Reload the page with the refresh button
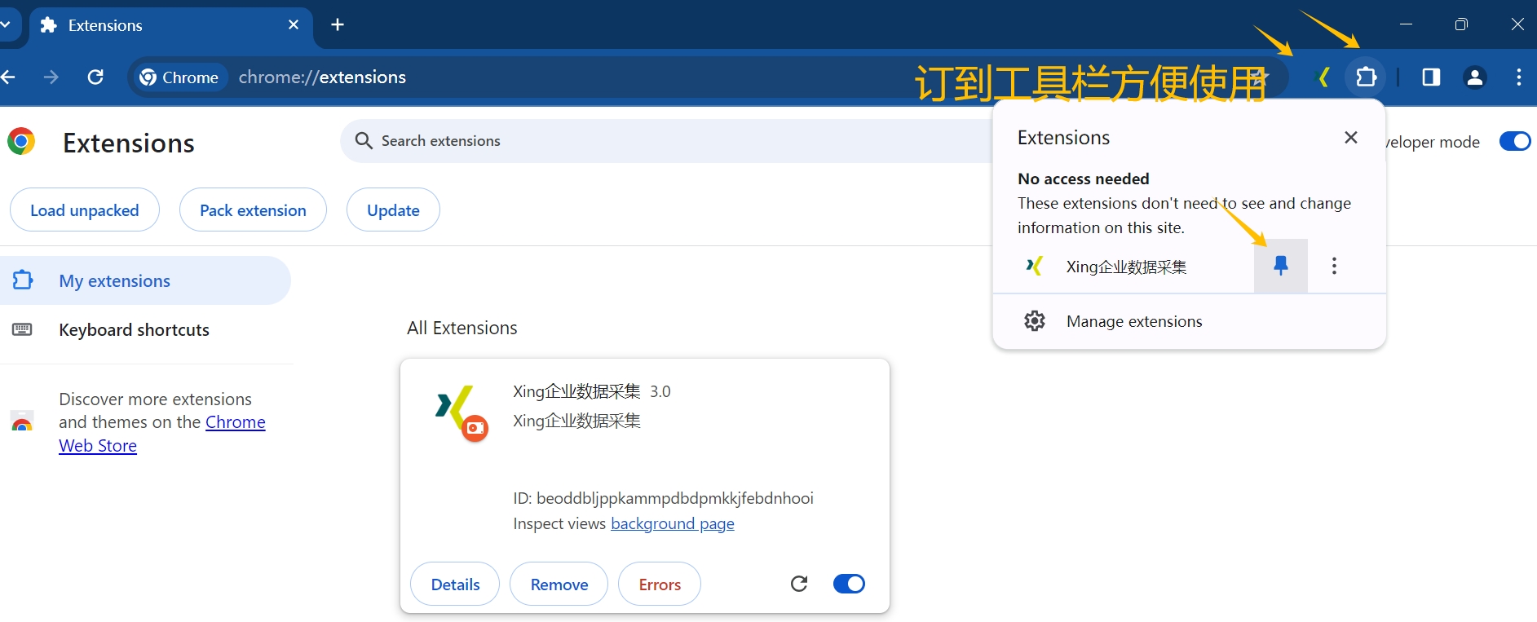This screenshot has height=622, width=1537. pos(95,77)
